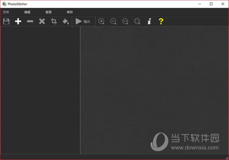Click the save floppy disk icon
This screenshot has width=229, height=160.
[6, 21]
